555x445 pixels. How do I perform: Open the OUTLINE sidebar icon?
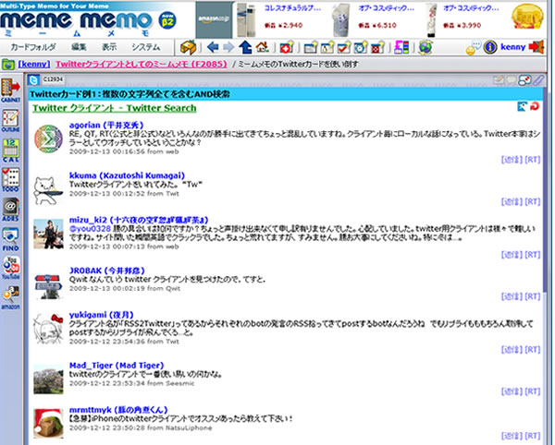[10, 120]
